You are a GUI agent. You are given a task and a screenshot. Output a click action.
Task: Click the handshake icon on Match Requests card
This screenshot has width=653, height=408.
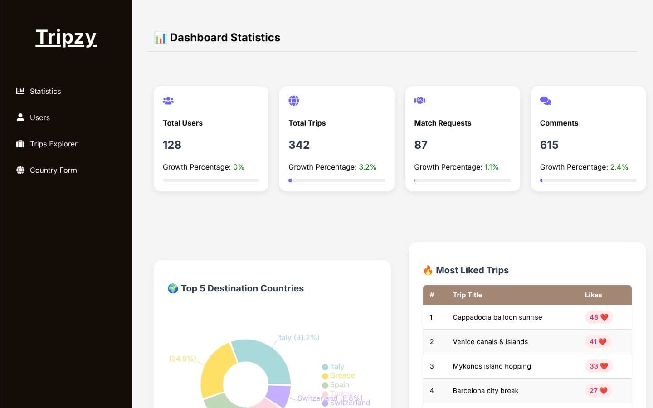420,101
